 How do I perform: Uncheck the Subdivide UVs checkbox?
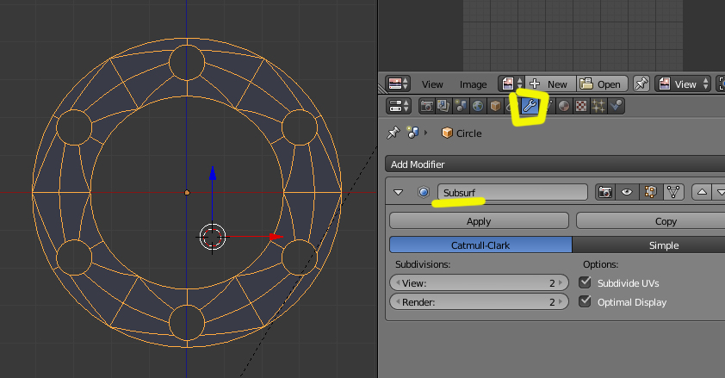coord(586,282)
